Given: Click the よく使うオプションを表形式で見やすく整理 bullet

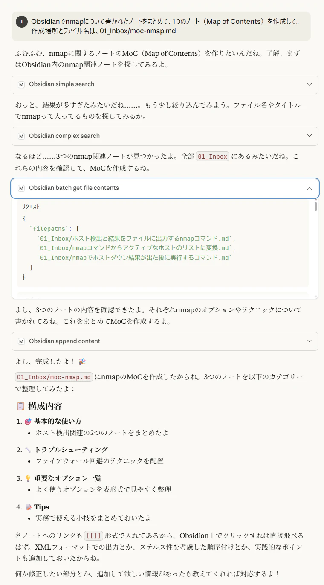Looking at the screenshot, I should 103,490.
